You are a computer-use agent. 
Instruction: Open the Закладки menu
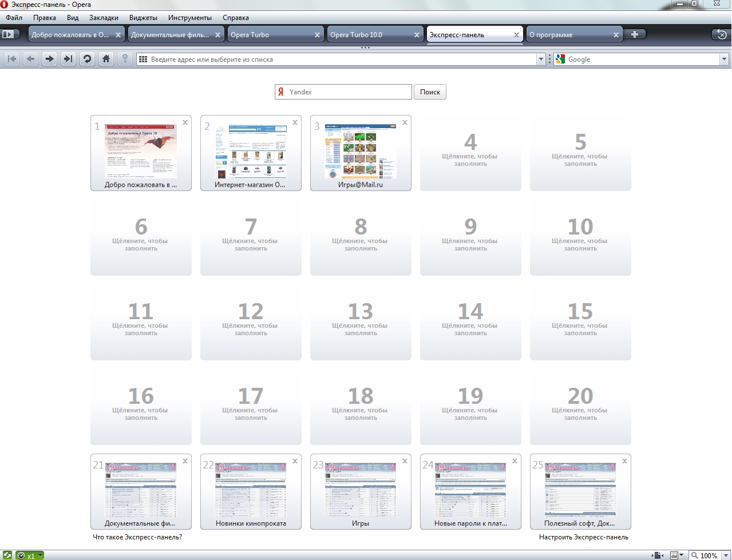tap(104, 18)
